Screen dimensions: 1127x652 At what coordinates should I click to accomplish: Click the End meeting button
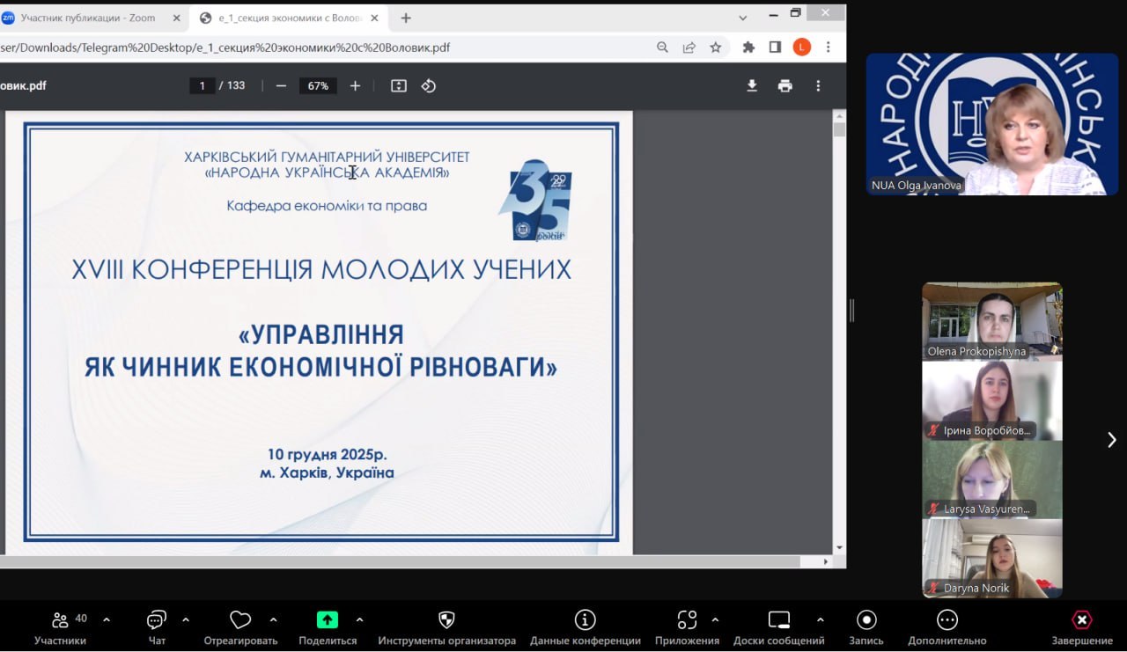1082,620
